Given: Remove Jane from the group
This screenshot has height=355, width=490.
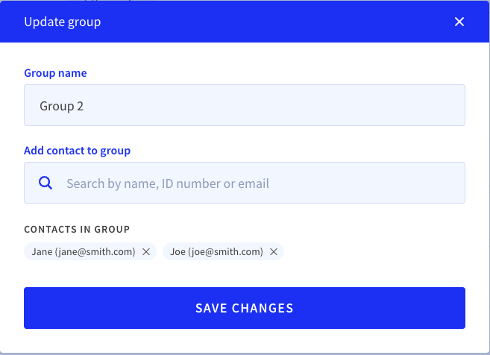Looking at the screenshot, I should (146, 251).
